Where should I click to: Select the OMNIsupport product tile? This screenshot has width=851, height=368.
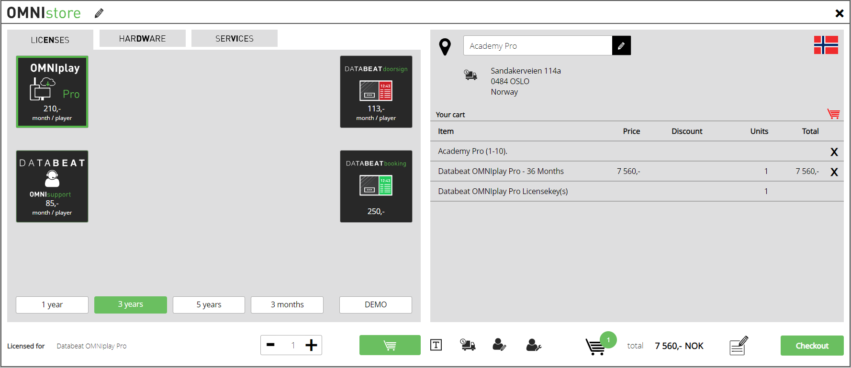52,186
